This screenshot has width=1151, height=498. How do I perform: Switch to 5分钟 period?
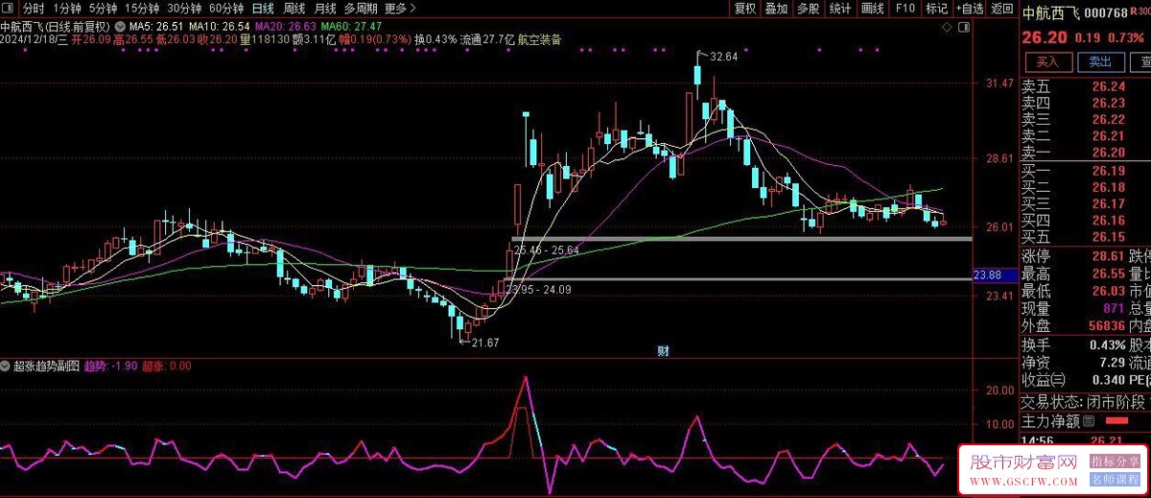103,9
